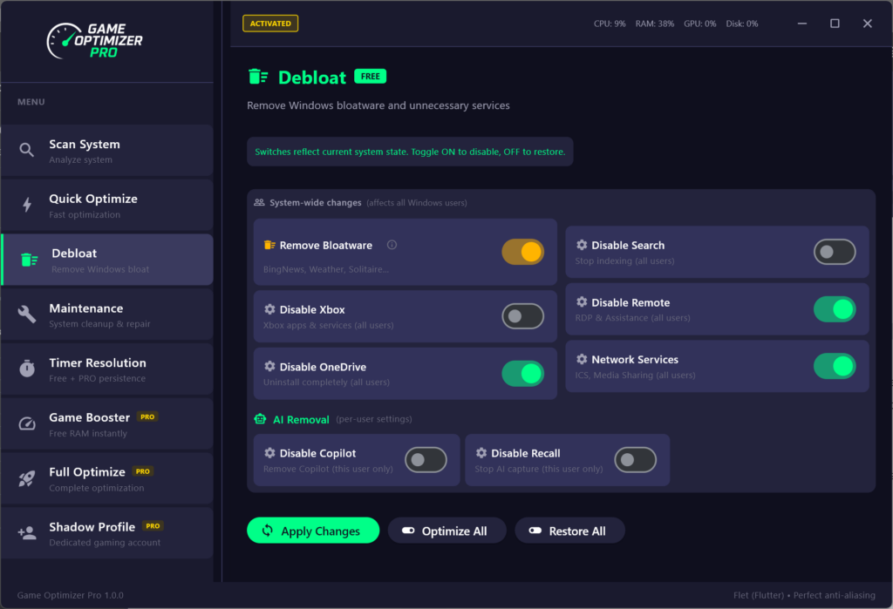Click the Restore All button
The image size is (893, 609).
pos(569,531)
